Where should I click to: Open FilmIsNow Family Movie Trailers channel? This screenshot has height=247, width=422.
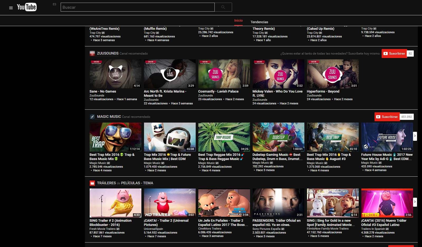coord(328,229)
